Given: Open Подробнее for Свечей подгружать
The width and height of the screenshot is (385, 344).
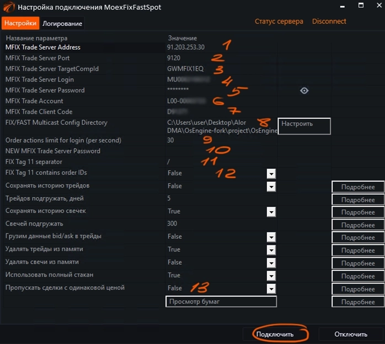Looking at the screenshot, I should click(x=358, y=225).
